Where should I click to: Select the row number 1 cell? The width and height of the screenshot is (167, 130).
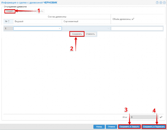tap(8, 28)
